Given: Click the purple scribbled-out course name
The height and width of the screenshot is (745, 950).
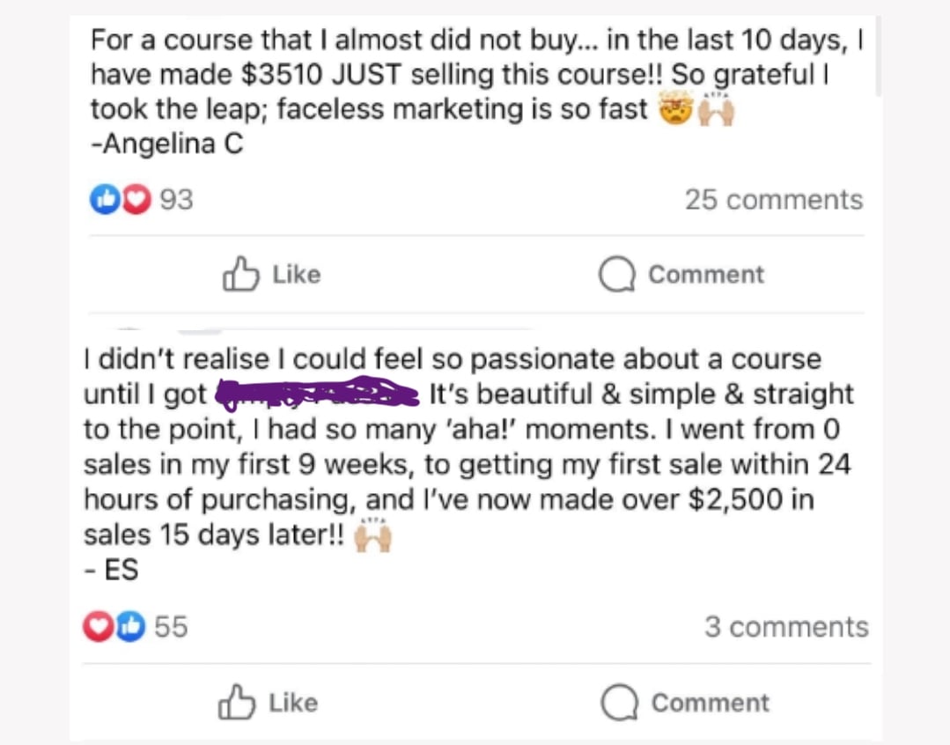Looking at the screenshot, I should point(318,394).
